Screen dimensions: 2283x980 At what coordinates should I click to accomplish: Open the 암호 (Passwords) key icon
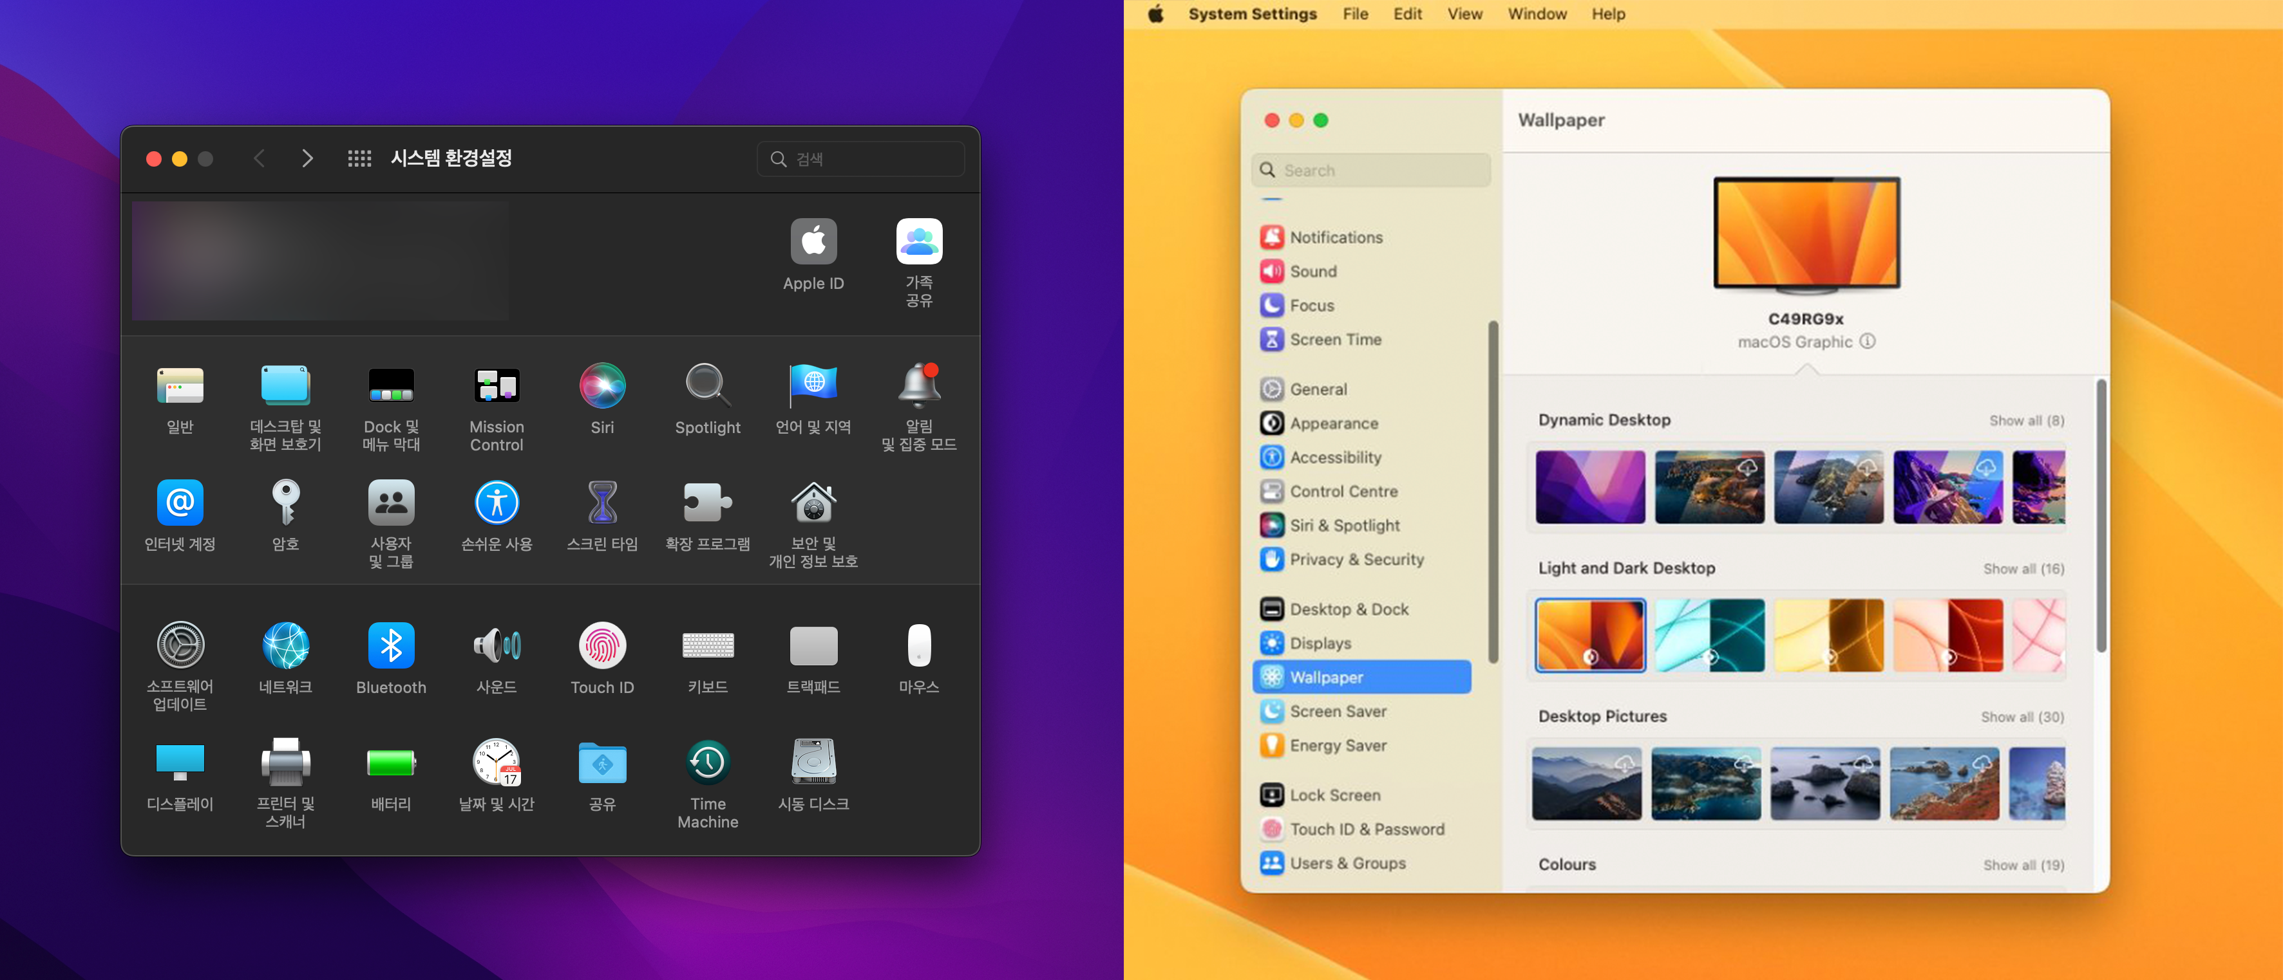[x=285, y=502]
